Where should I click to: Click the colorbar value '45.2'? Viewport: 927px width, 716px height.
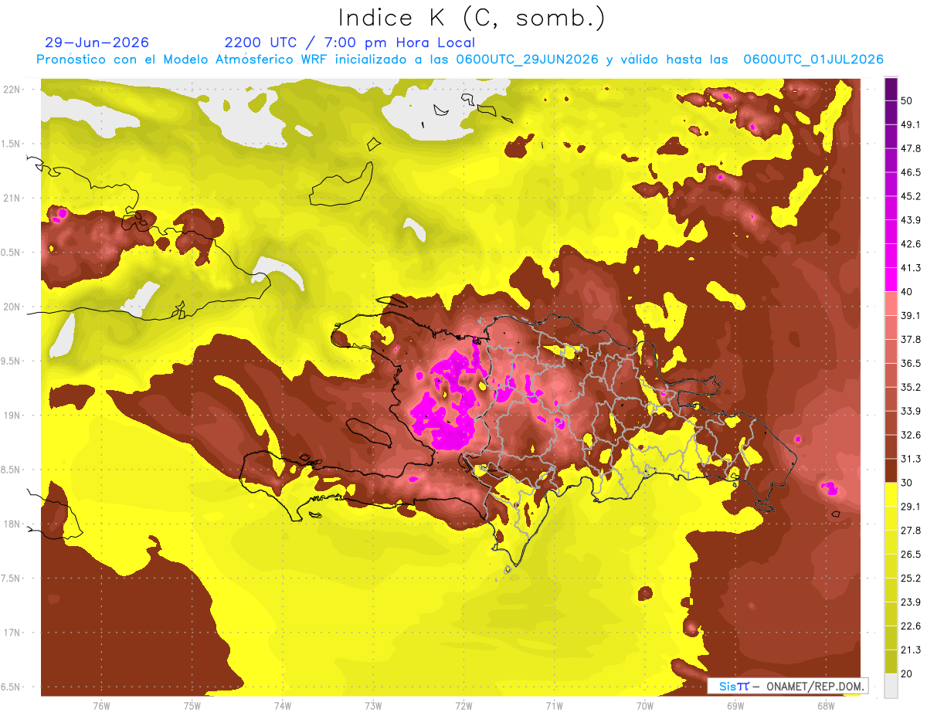click(x=911, y=195)
